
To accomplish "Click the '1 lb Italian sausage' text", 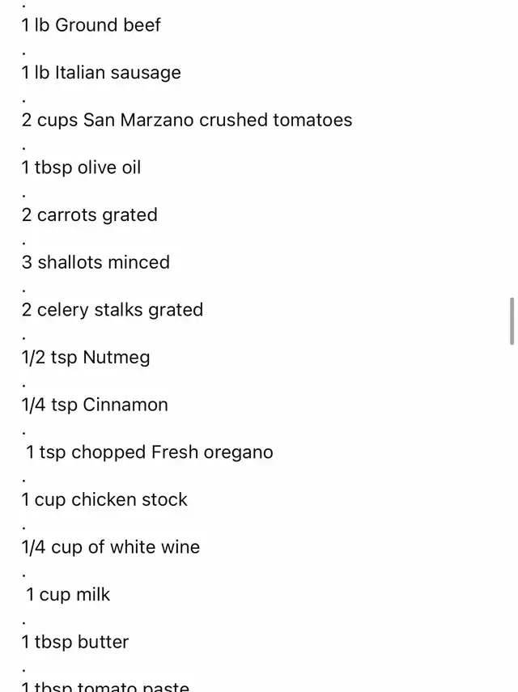I will pos(101,73).
